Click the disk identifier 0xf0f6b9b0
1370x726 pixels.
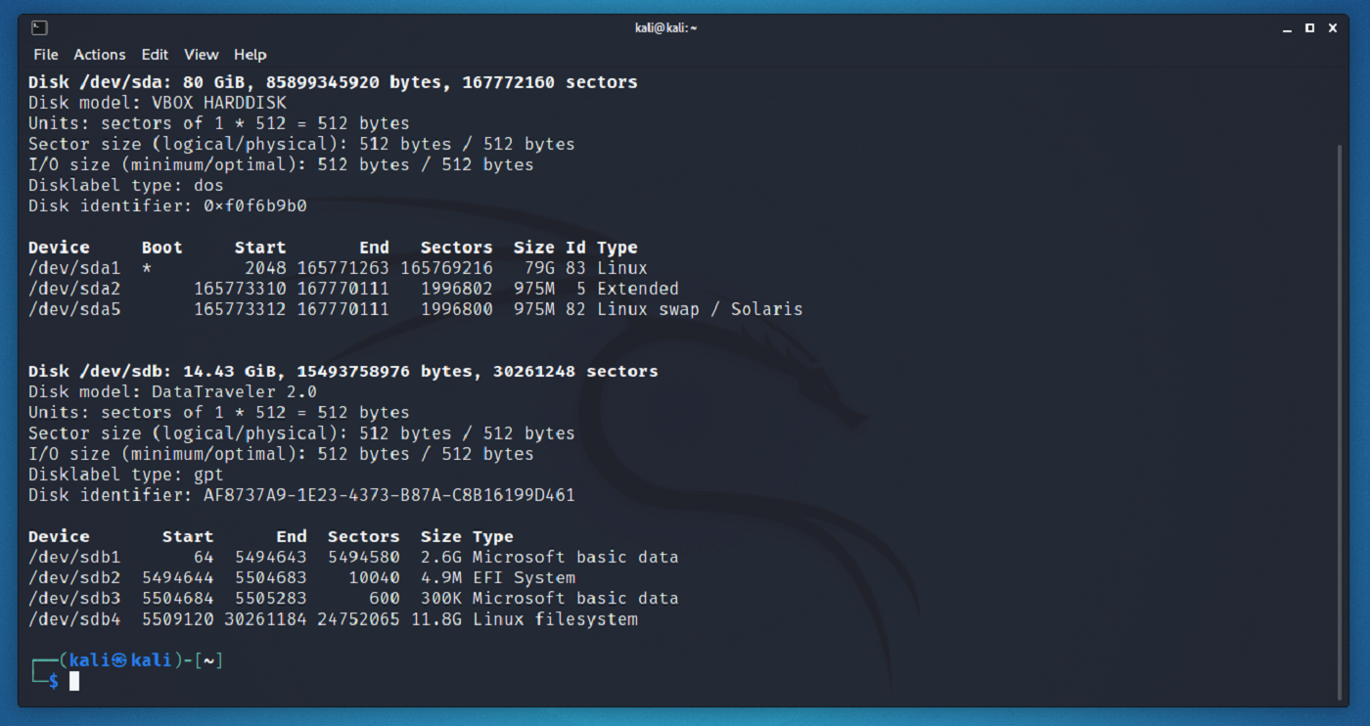[253, 205]
